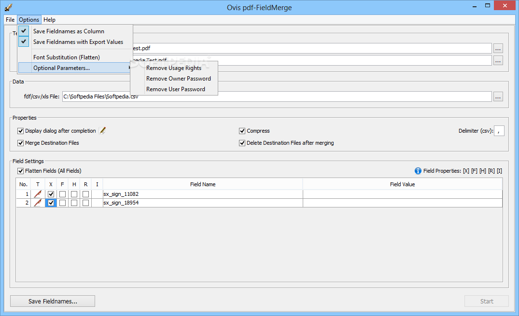Click the I column header
The width and height of the screenshot is (519, 316).
pyautogui.click(x=97, y=184)
